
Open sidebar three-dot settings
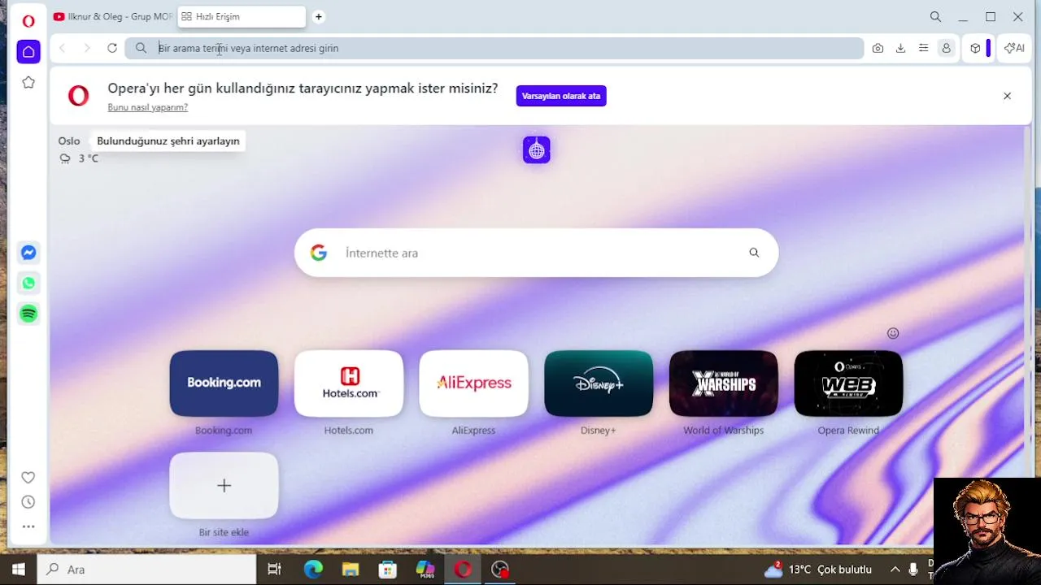click(x=28, y=526)
